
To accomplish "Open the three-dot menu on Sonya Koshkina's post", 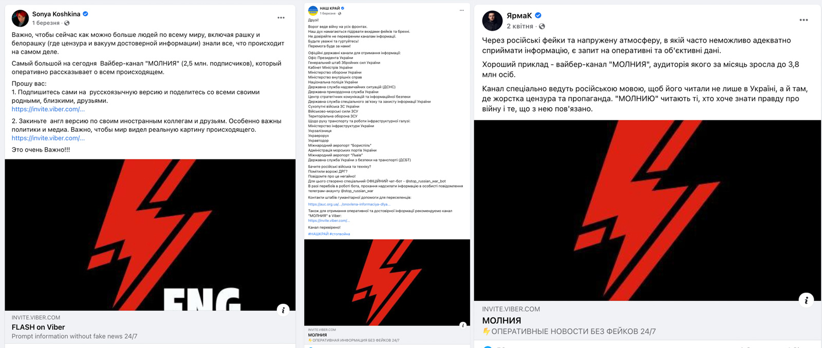I will pyautogui.click(x=281, y=18).
